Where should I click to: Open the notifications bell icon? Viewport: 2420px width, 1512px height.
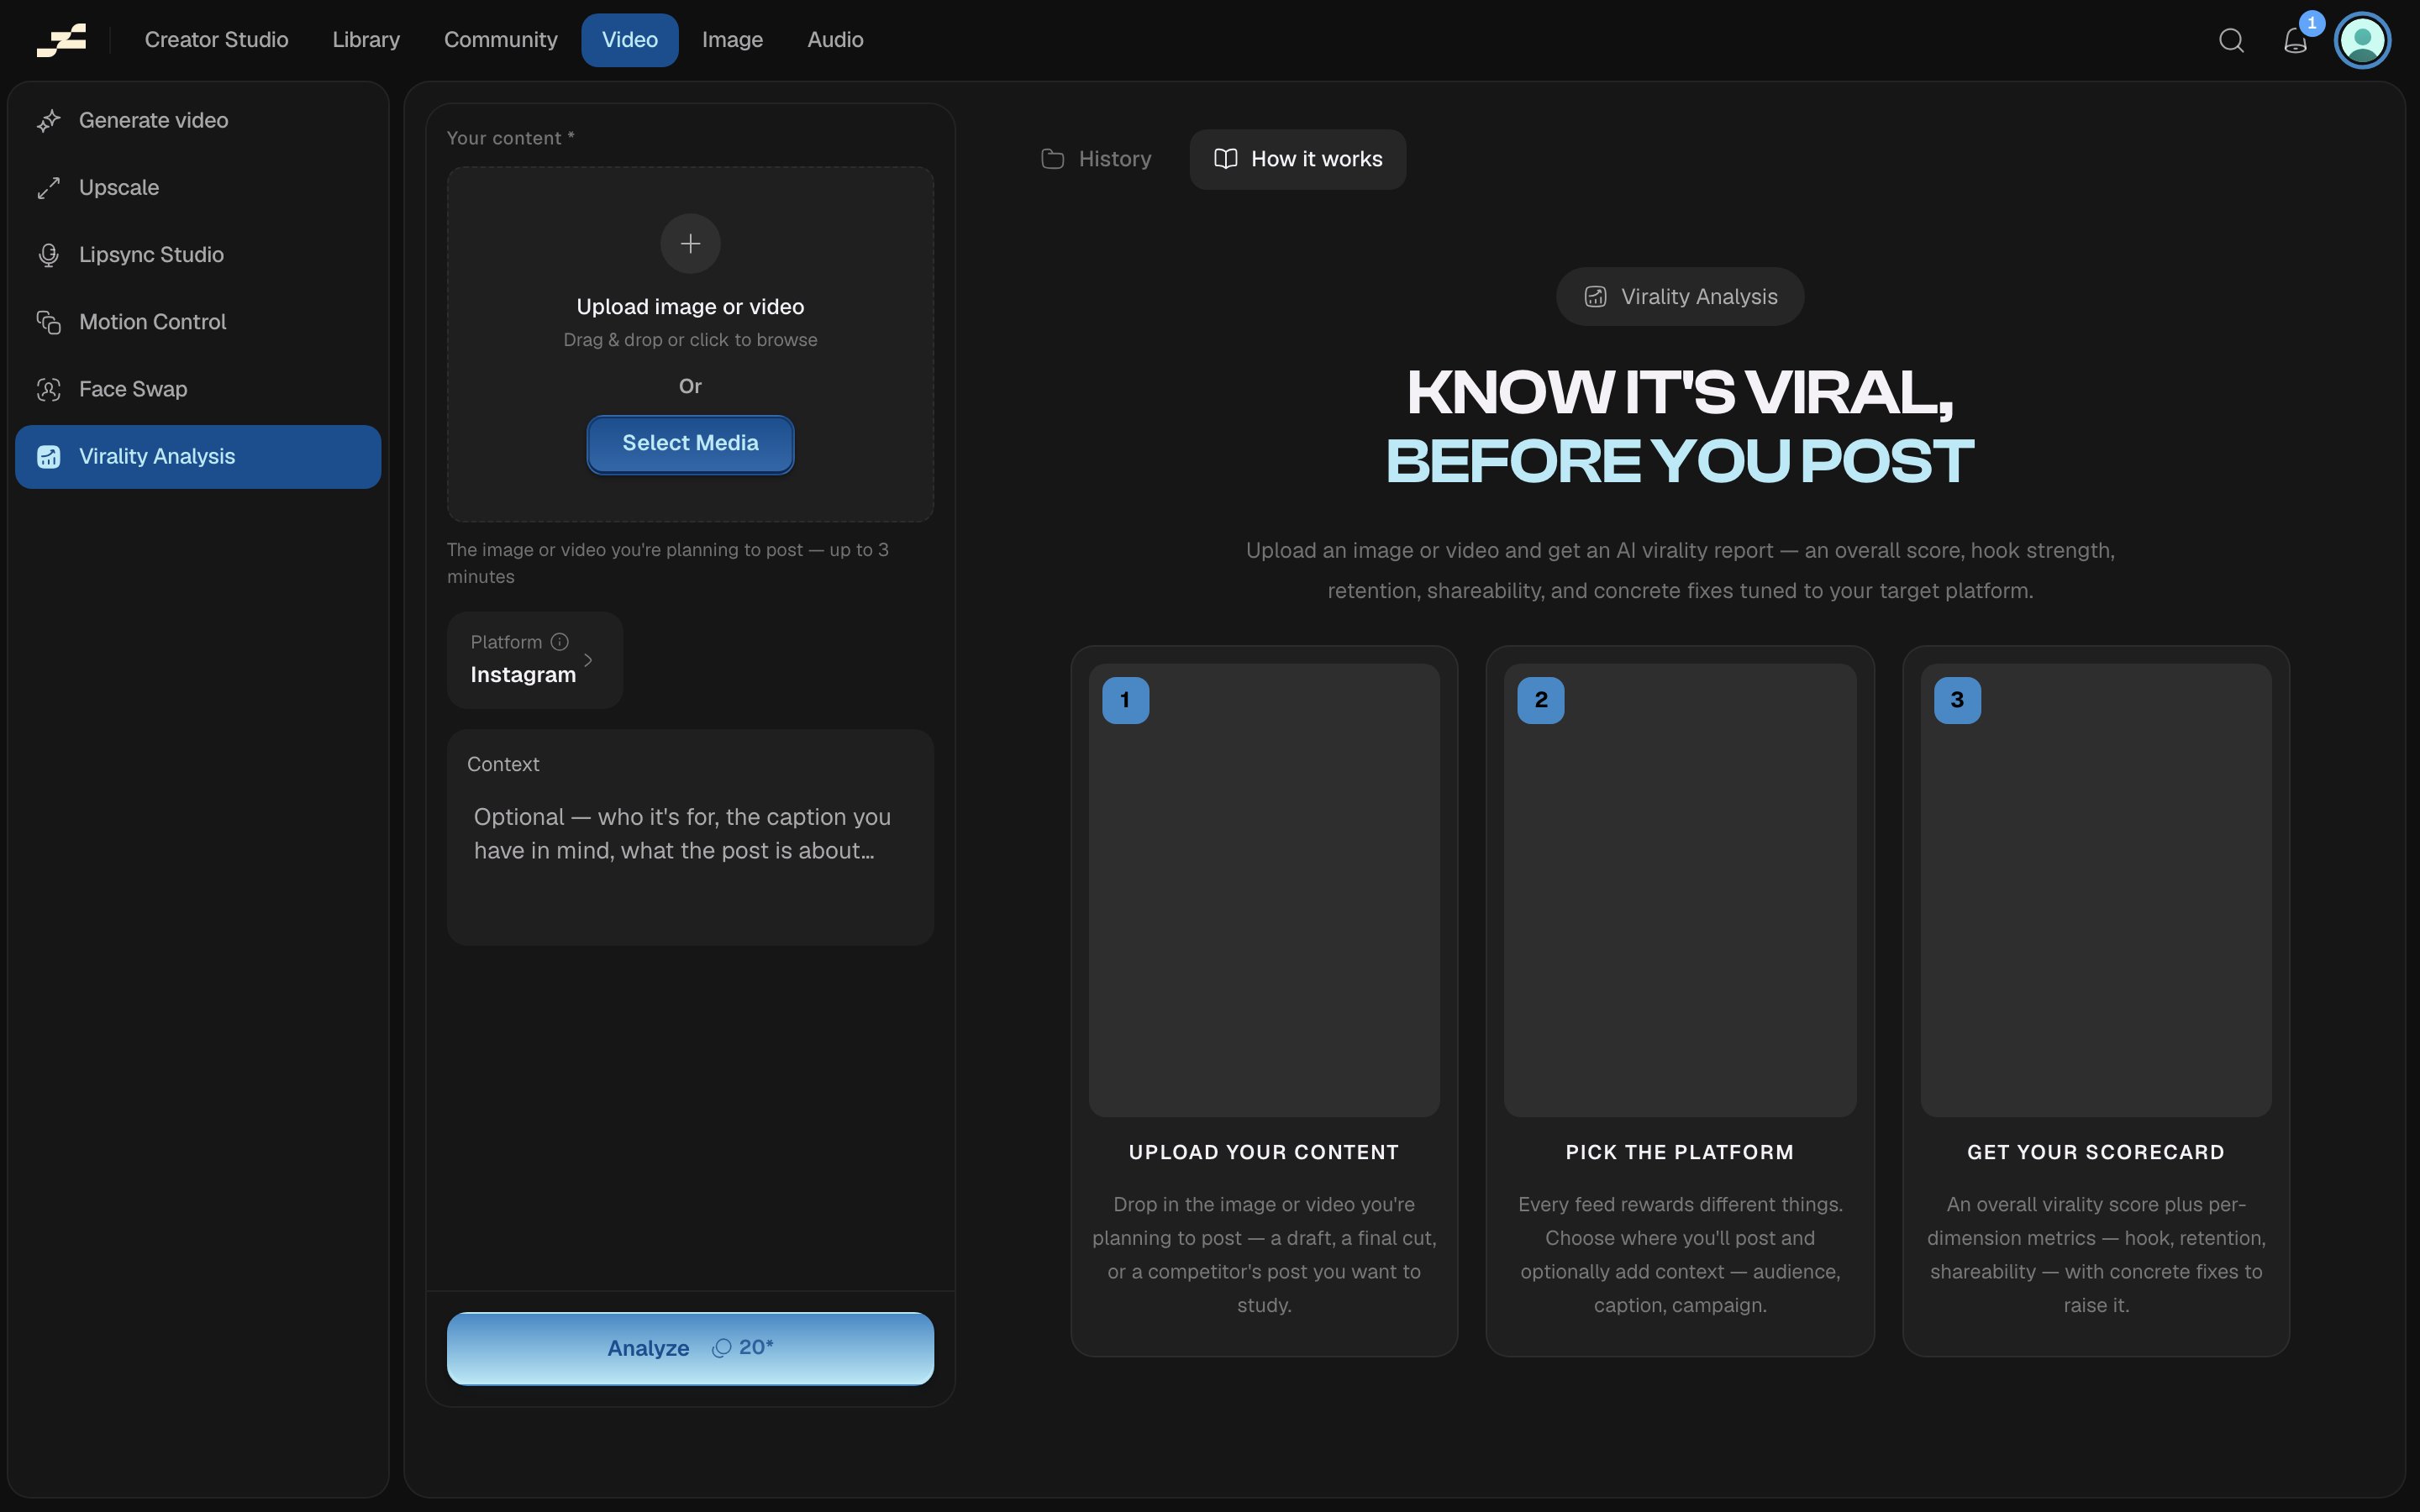[x=2295, y=40]
